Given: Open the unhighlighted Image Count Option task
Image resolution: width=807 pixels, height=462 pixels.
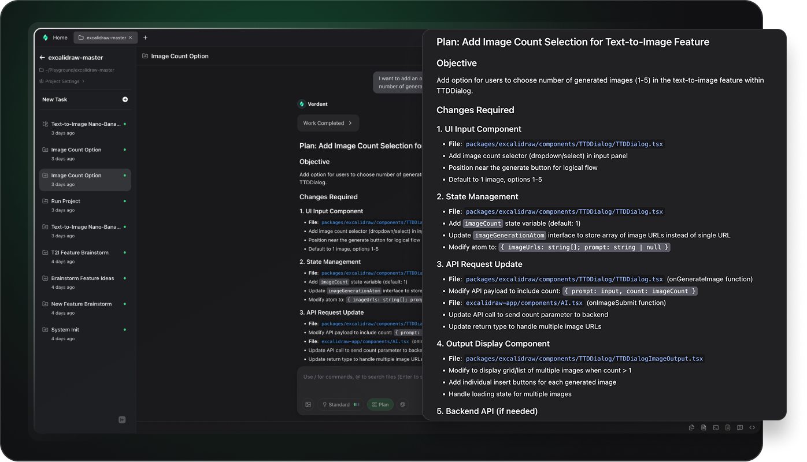Looking at the screenshot, I should click(85, 154).
